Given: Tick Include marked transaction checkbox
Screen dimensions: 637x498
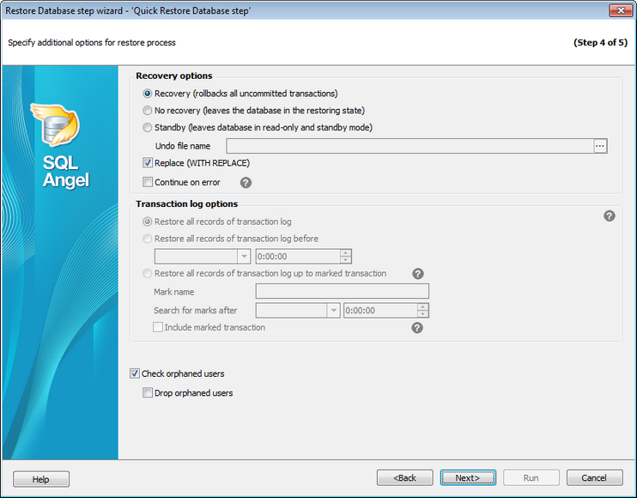Looking at the screenshot, I should pos(158,327).
